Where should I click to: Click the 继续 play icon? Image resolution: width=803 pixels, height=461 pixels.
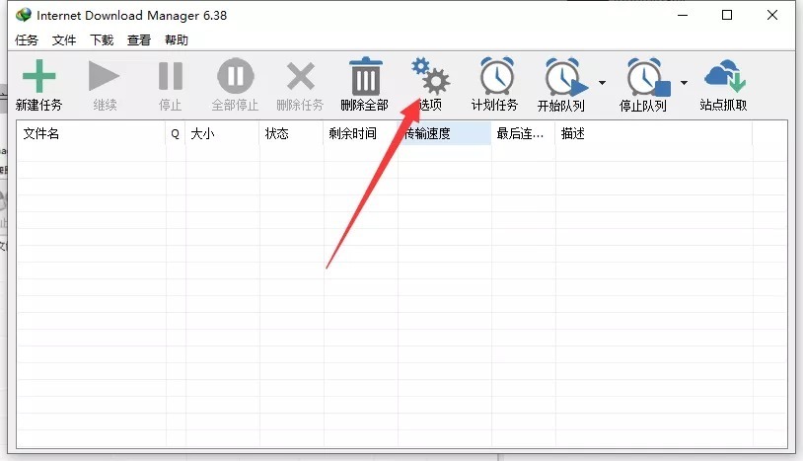104,76
